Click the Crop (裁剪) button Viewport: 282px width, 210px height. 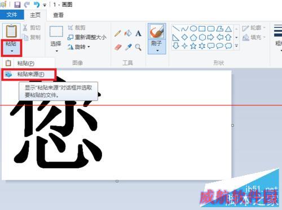pos(77,28)
